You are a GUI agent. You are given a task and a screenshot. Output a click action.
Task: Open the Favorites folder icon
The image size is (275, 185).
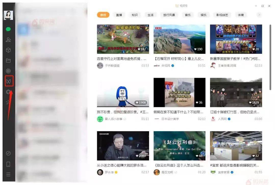[x=8, y=61]
